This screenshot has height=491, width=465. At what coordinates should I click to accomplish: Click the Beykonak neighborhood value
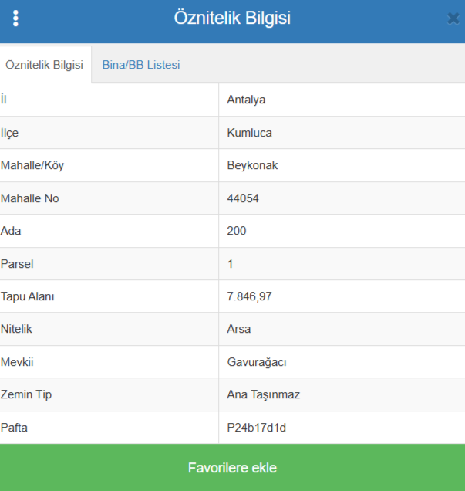pyautogui.click(x=252, y=165)
